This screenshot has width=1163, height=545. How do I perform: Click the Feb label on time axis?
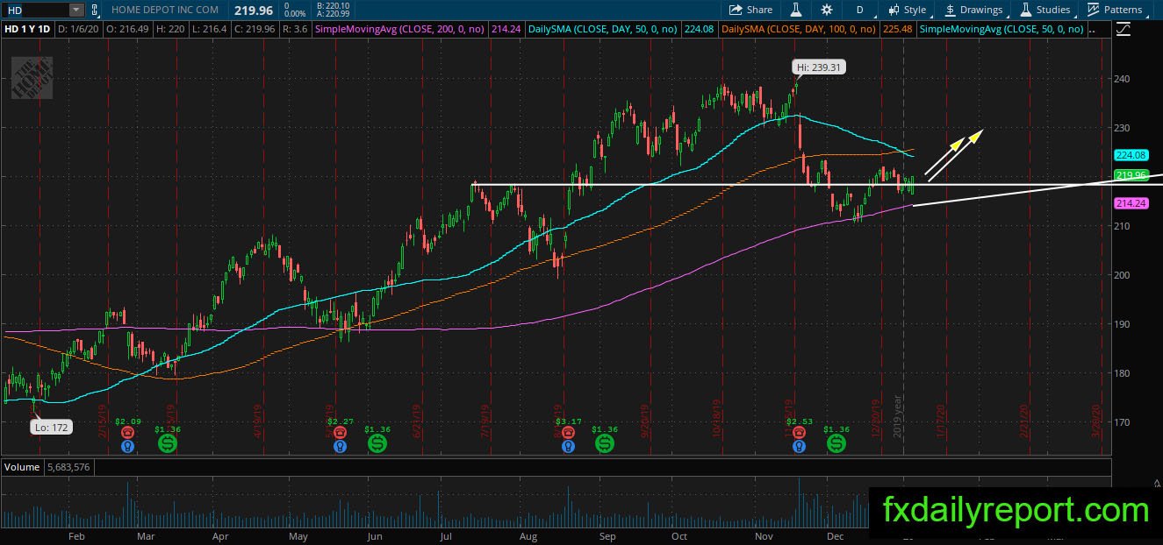(76, 534)
